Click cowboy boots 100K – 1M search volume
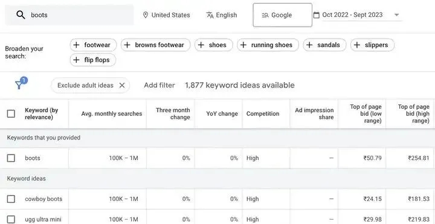The width and height of the screenshot is (435, 224). (x=123, y=199)
